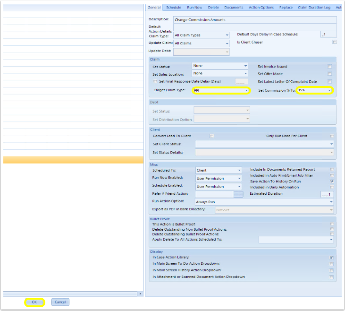Open the Set Commission % To dropdown
The image size is (345, 311).
329,90
